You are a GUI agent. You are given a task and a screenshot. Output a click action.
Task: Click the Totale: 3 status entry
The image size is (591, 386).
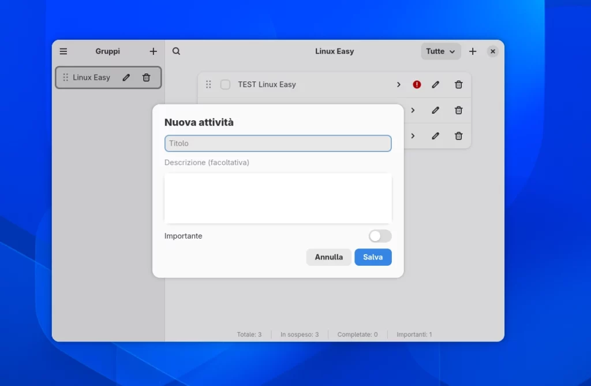(249, 335)
